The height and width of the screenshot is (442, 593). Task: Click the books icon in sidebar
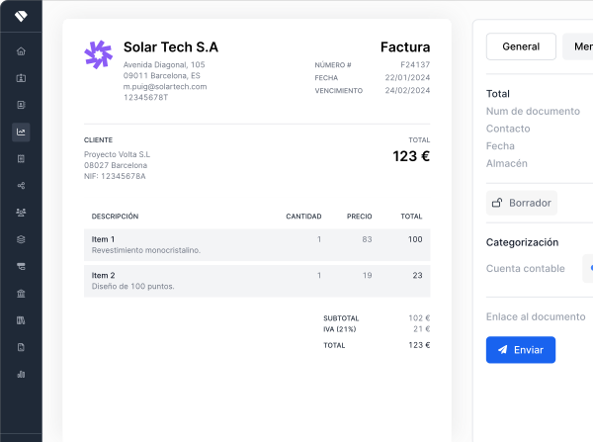click(x=21, y=320)
